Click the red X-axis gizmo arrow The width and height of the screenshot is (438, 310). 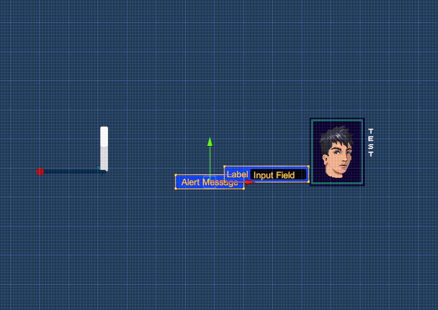click(x=250, y=182)
